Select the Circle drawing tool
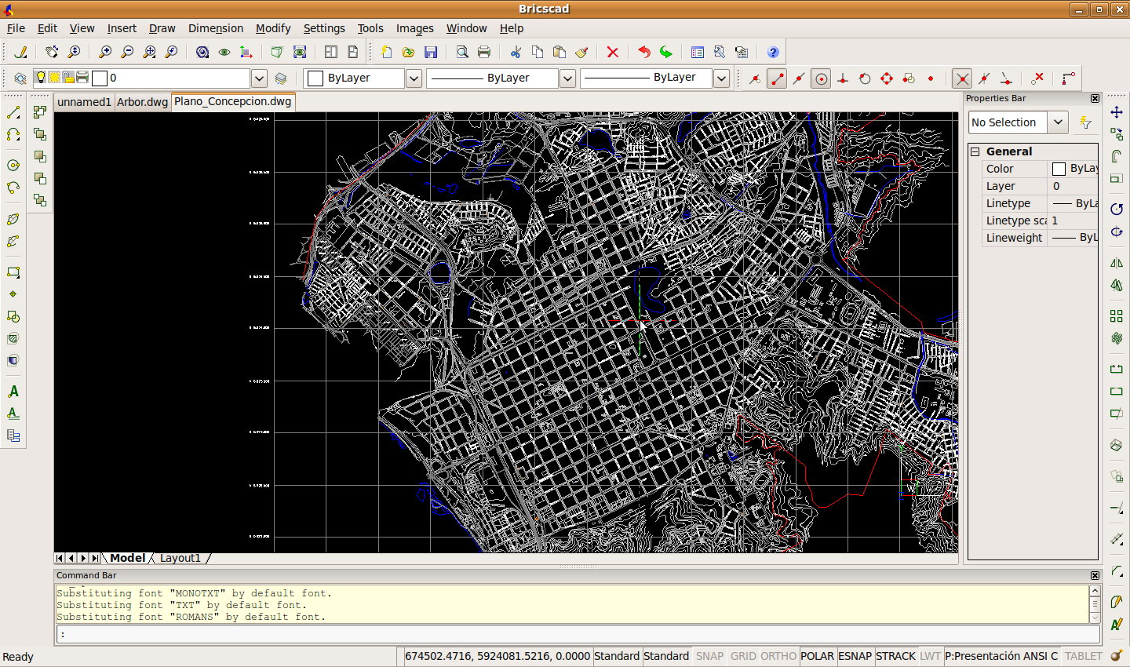Viewport: 1130px width, 667px height. pos(13,166)
